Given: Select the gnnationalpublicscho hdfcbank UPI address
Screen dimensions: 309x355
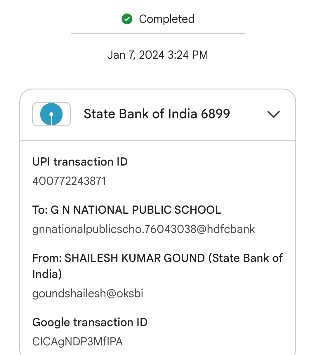Looking at the screenshot, I should tap(144, 229).
